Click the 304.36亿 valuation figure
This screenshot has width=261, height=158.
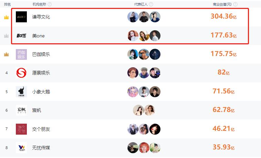[x=223, y=16]
